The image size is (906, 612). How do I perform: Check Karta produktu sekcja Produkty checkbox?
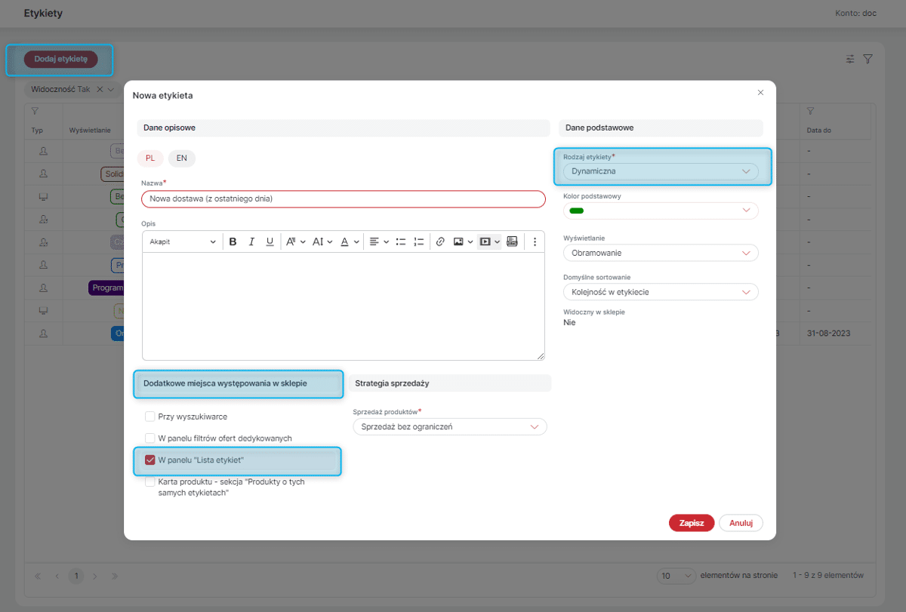point(149,481)
